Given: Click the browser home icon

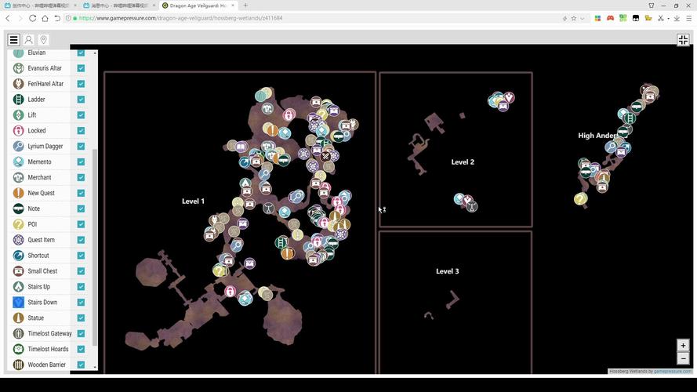Looking at the screenshot, I should [45, 18].
